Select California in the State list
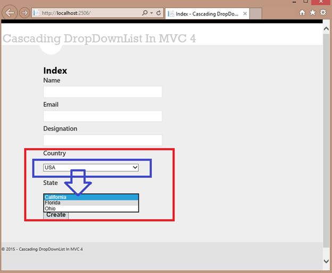Screen dimensions: 332x273 (x=91, y=197)
